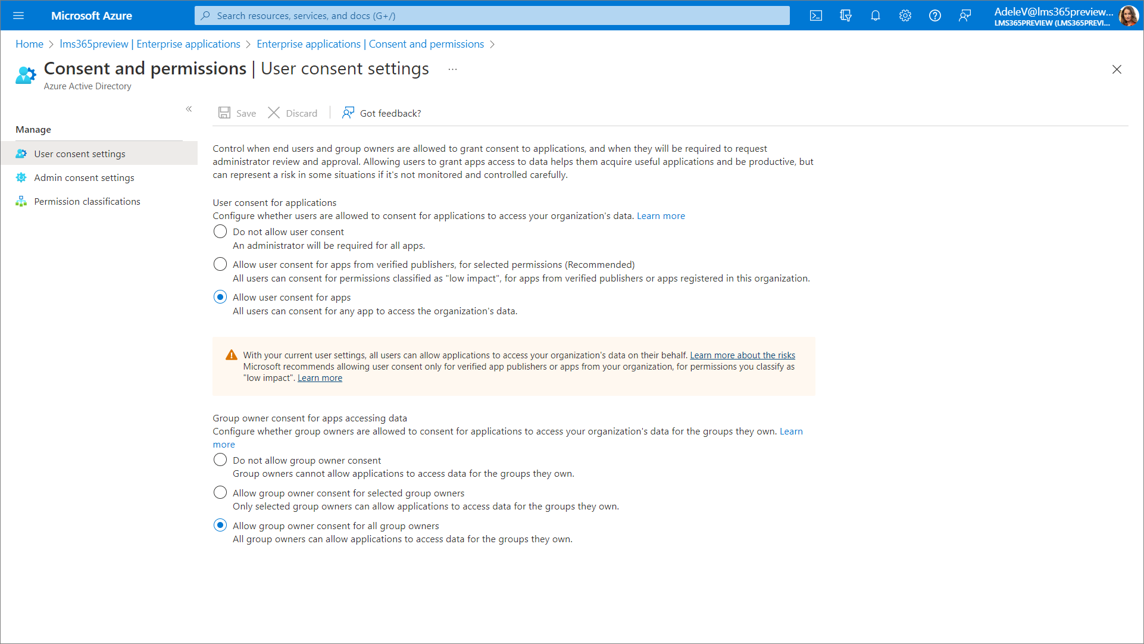The width and height of the screenshot is (1144, 644).
Task: Select consent for selected group owners
Action: pyautogui.click(x=220, y=493)
